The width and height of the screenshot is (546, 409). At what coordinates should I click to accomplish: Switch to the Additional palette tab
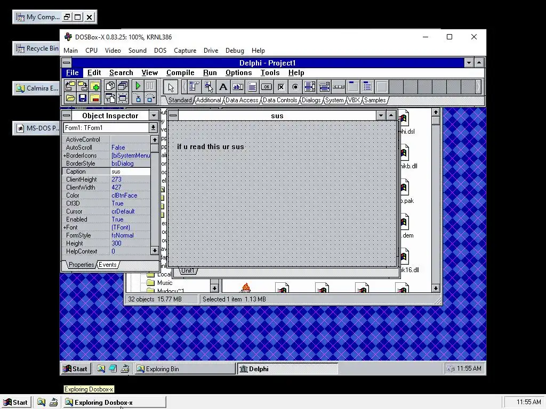(208, 100)
